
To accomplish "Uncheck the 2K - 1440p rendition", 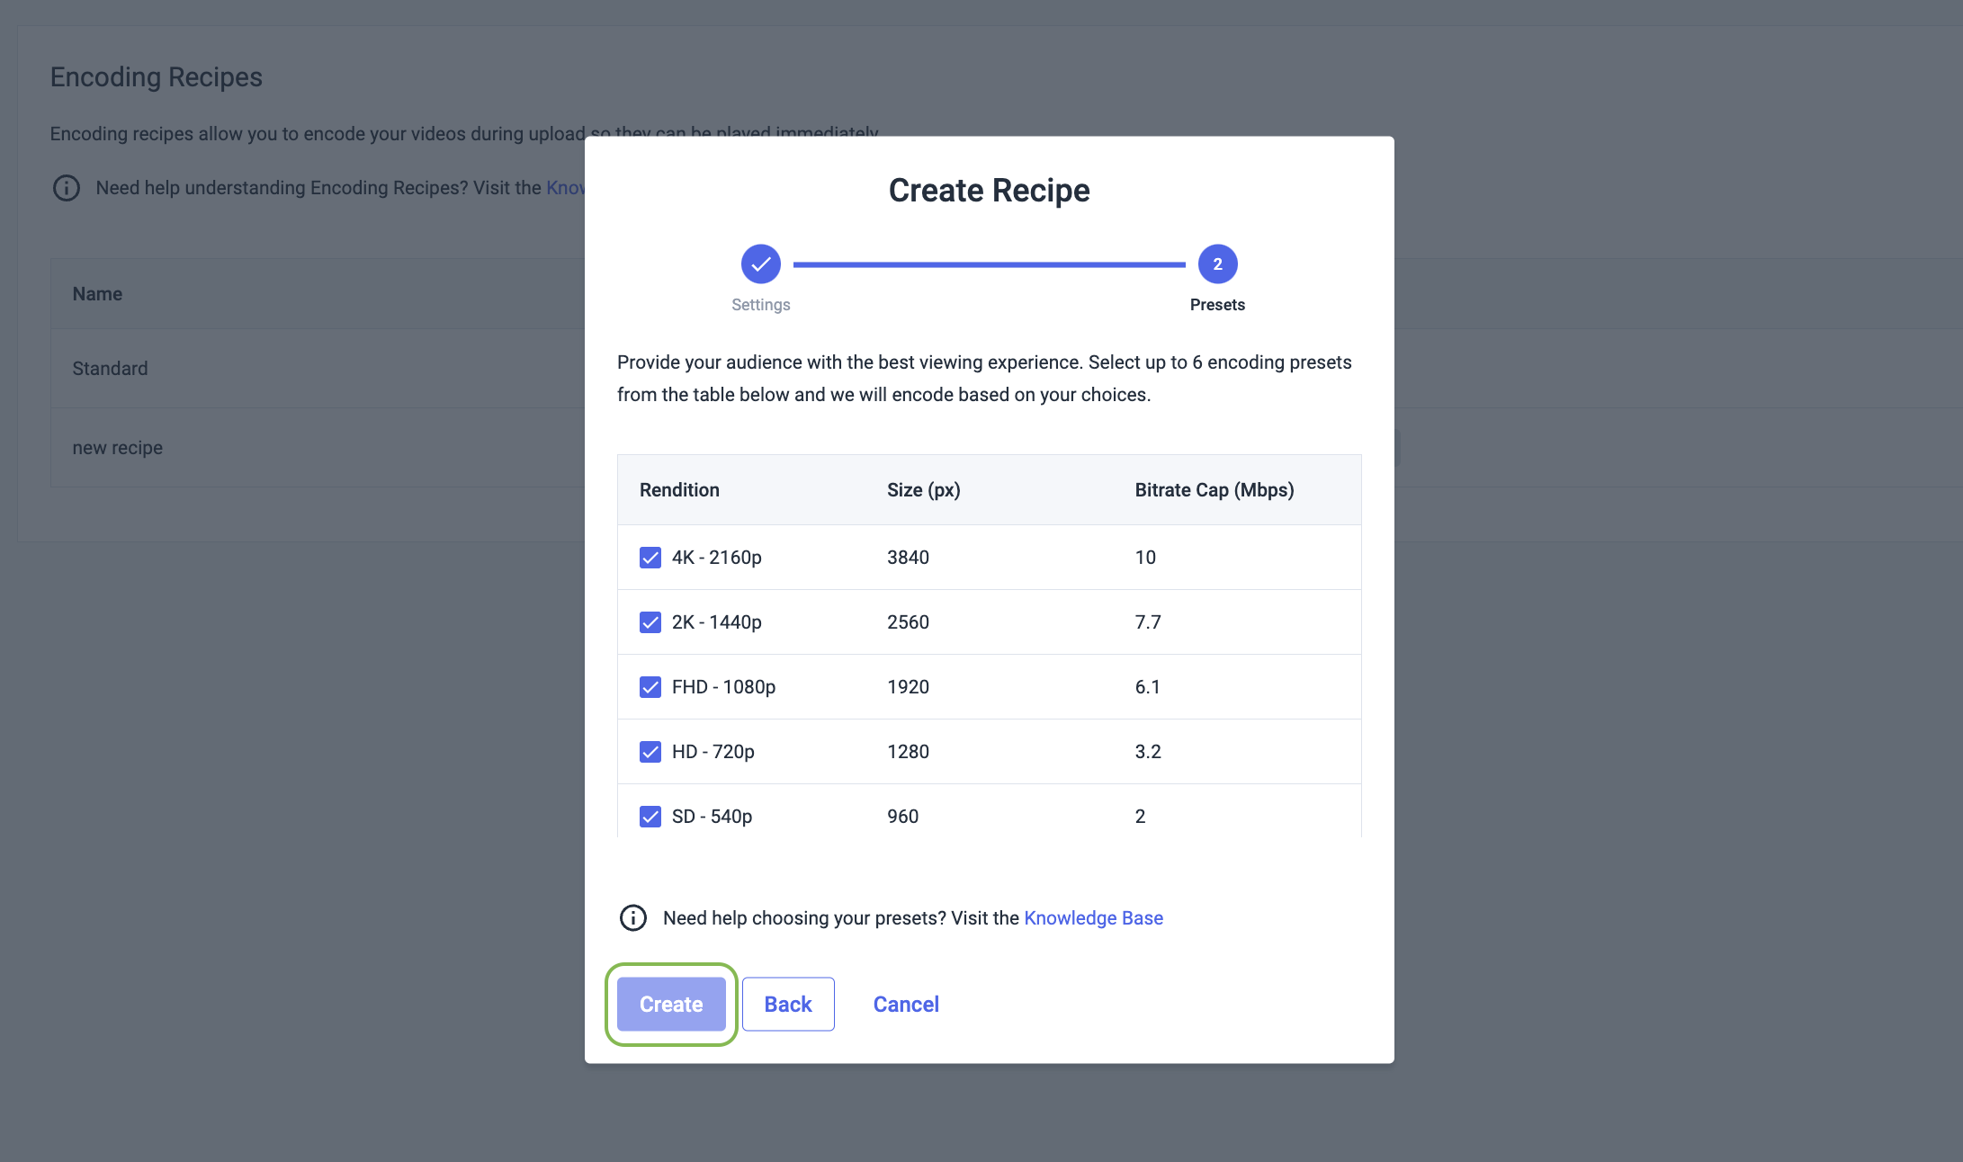I will point(650,622).
